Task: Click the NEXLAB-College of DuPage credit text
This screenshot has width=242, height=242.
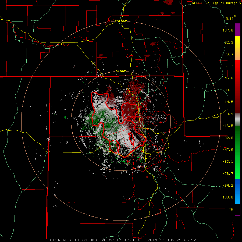Action: pyautogui.click(x=216, y=3)
